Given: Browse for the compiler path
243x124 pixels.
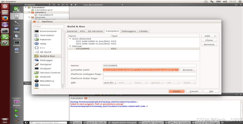Looking at the screenshot, I should [189, 70].
